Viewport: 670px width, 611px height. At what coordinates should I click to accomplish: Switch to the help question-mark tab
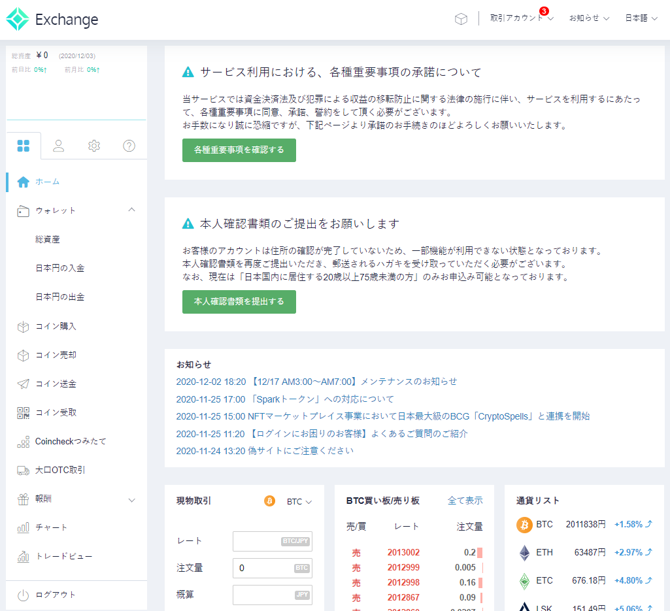click(129, 146)
